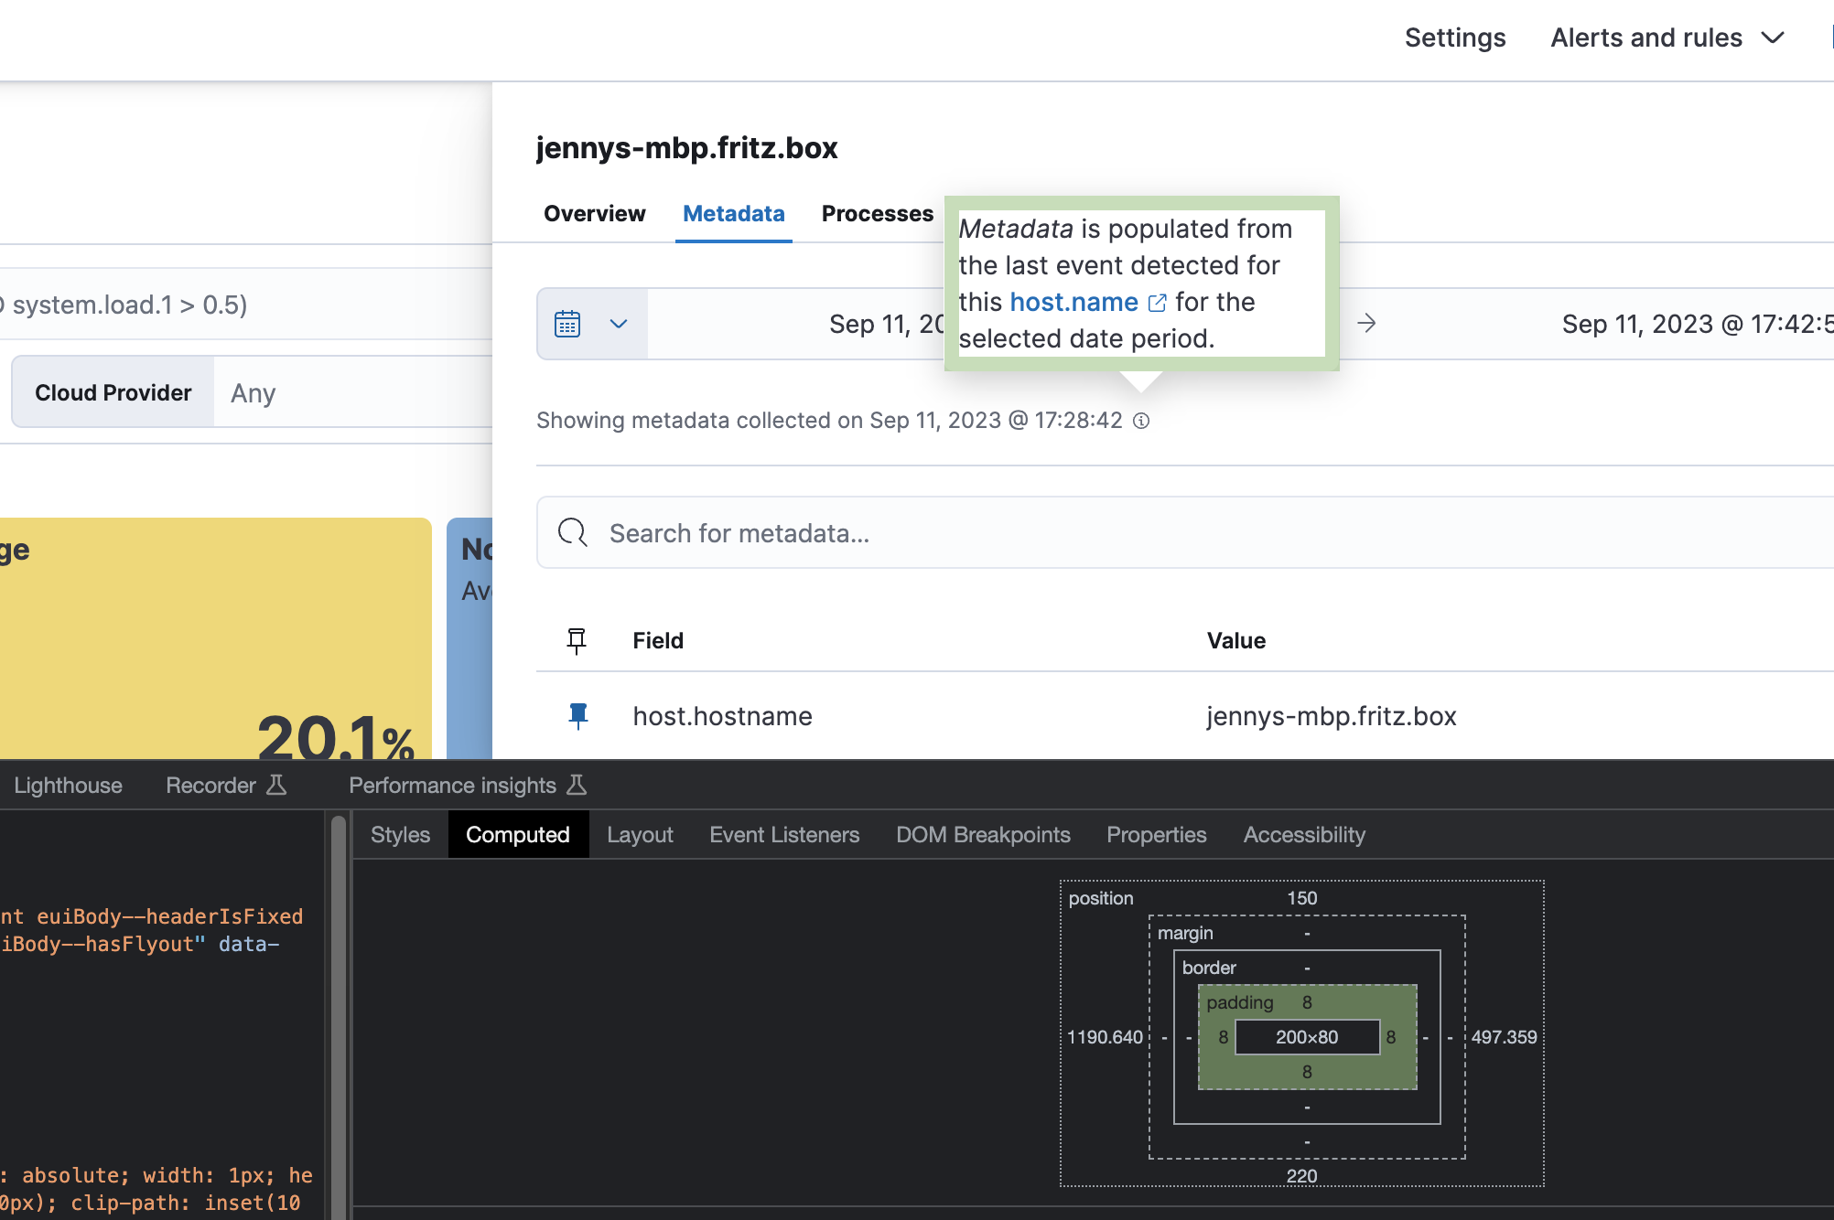1834x1220 pixels.
Task: Open the Recorder DevTools tab
Action: [x=226, y=785]
